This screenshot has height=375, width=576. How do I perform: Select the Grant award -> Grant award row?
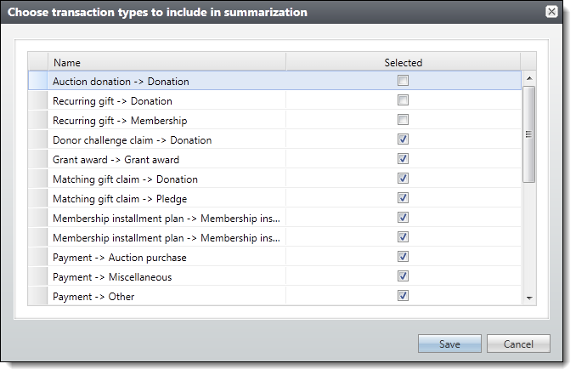coord(274,159)
